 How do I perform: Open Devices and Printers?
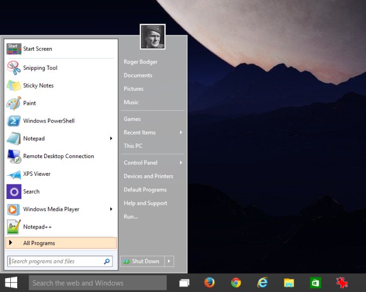149,176
